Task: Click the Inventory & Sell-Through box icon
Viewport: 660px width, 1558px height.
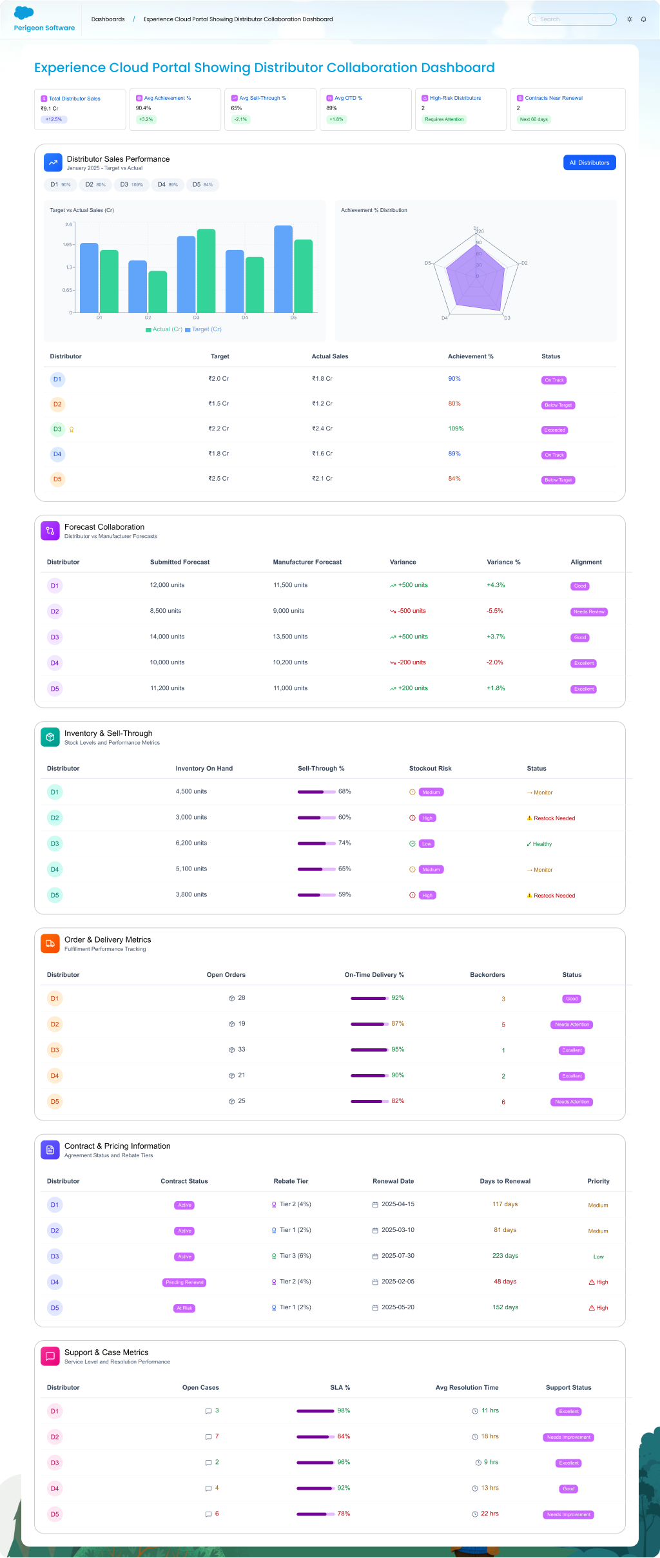Action: pyautogui.click(x=50, y=737)
